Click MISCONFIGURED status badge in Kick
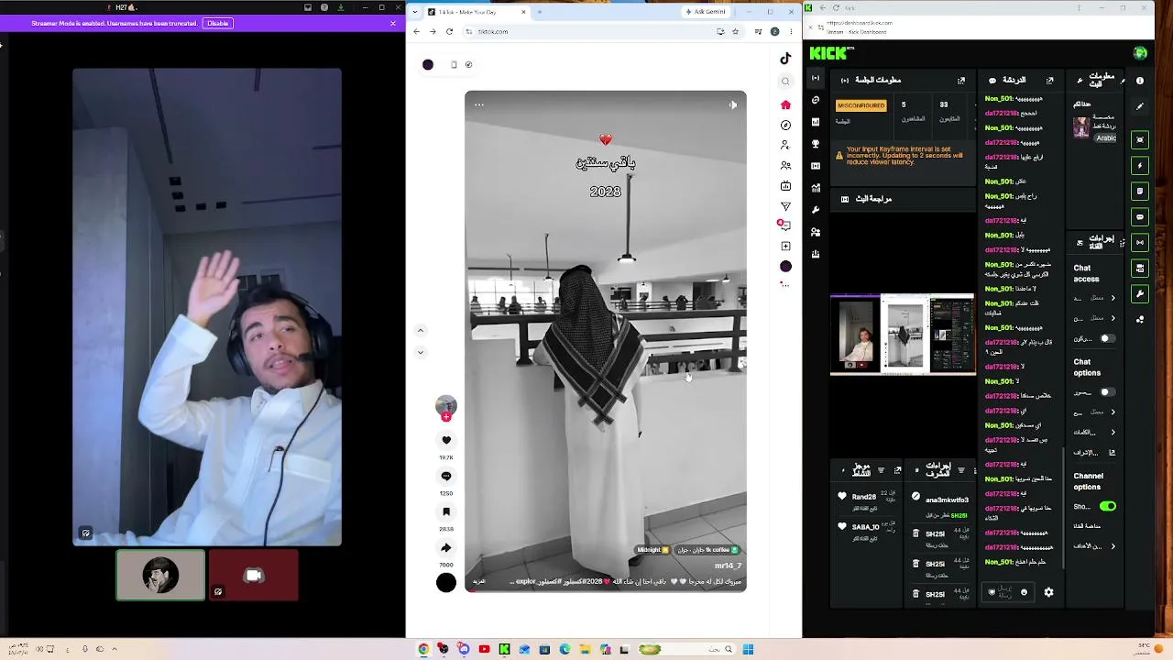Screen dimensions: 1173x660 (x=861, y=105)
